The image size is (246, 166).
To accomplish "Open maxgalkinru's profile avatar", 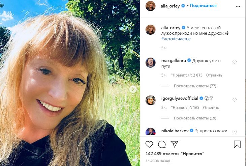I will click(150, 63).
